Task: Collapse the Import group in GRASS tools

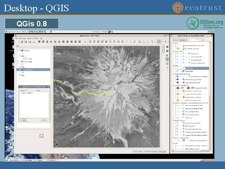Action: coord(173,43)
